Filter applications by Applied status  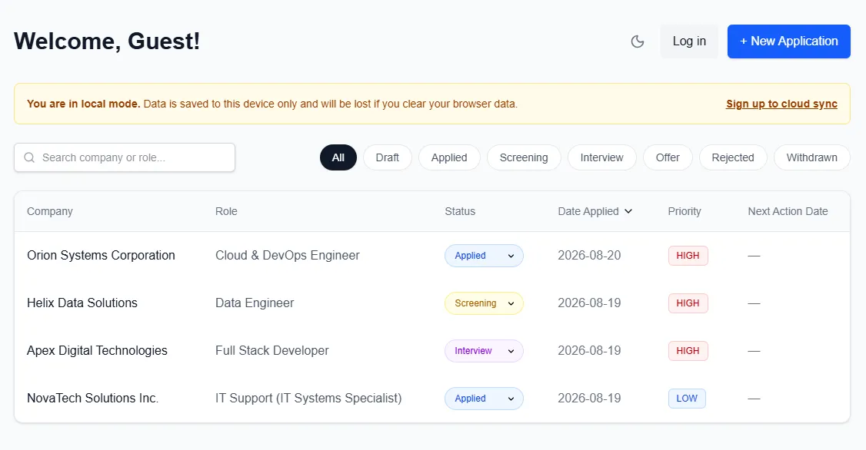coord(449,157)
